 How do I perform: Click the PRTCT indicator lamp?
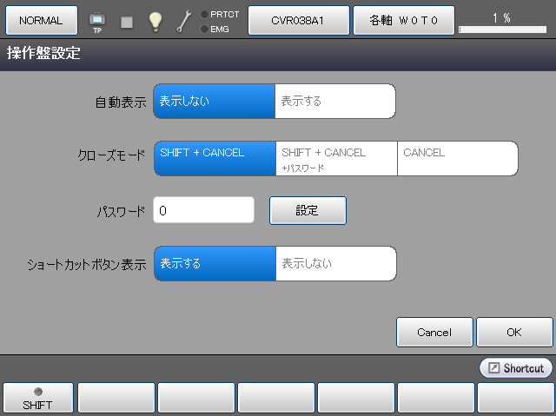[204, 14]
